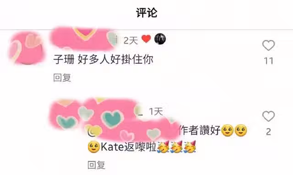This screenshot has width=293, height=175.
Task: Open the first commenter's blurred avatar
Action: (27, 48)
